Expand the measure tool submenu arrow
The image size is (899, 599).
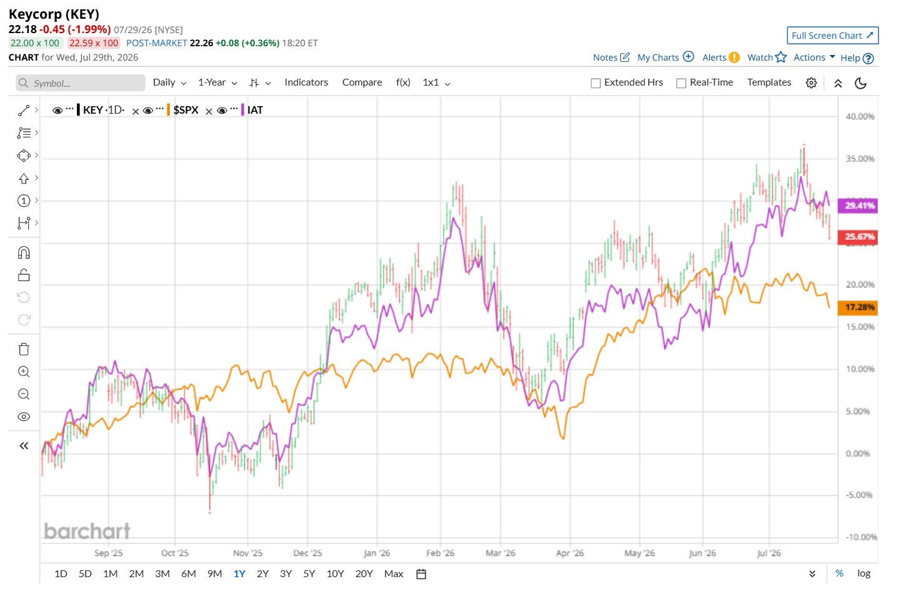point(37,223)
